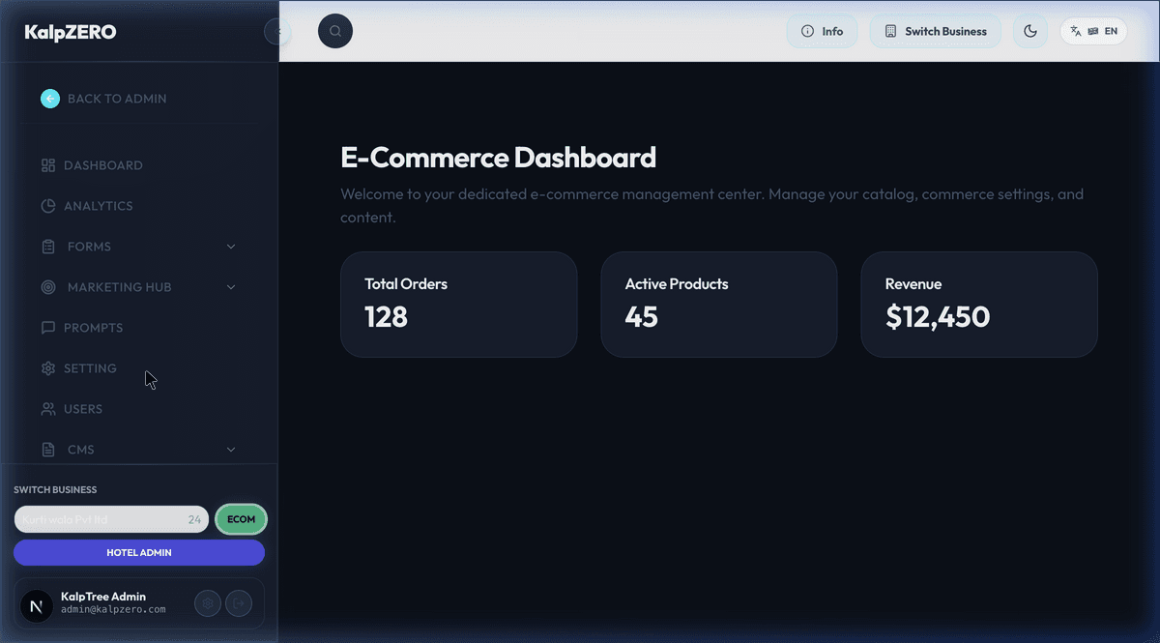Click the info circle icon in the Info button

click(808, 31)
